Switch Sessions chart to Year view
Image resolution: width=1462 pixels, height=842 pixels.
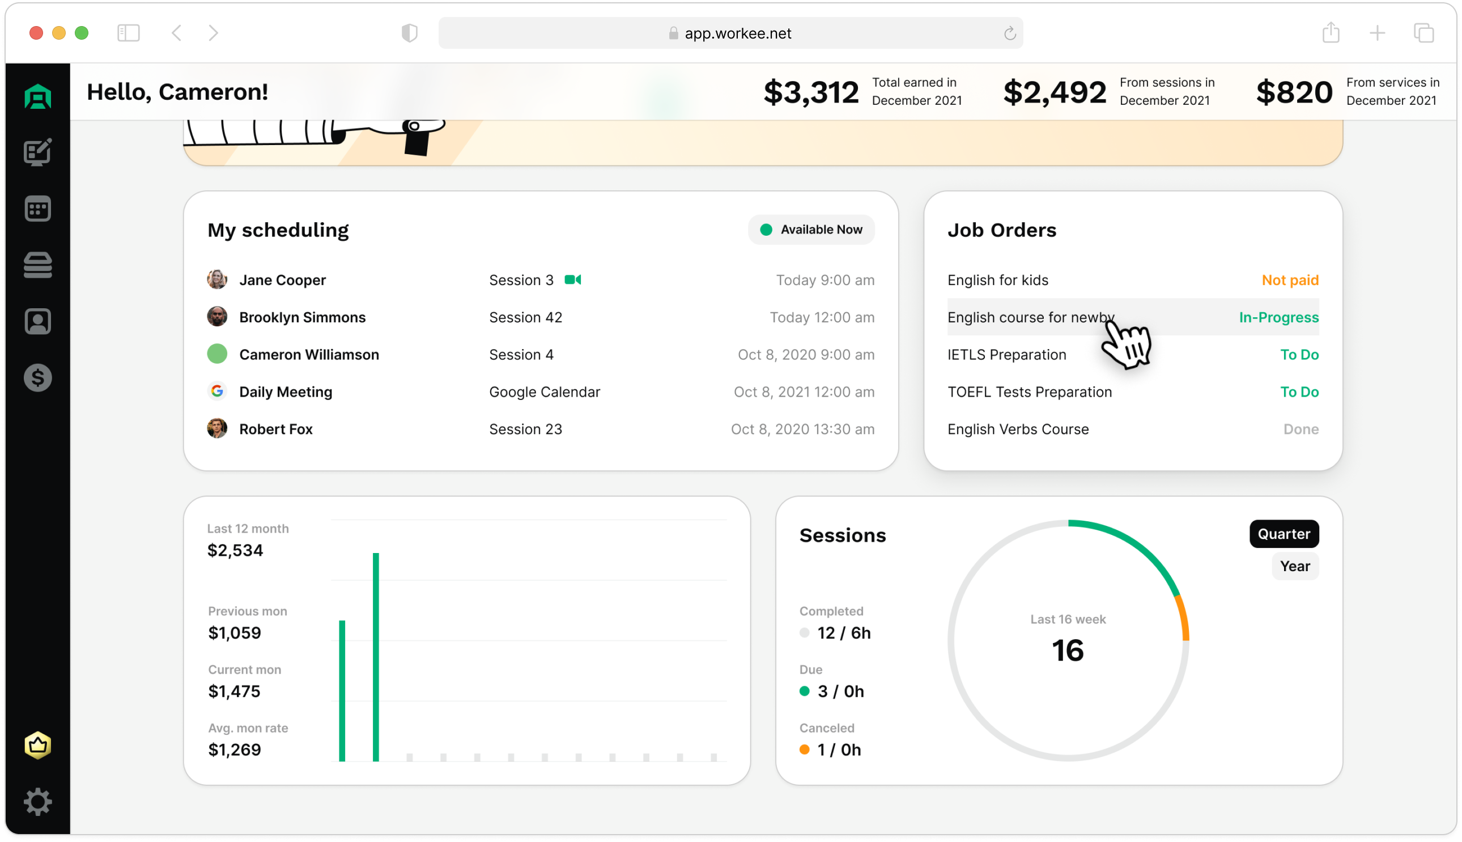pyautogui.click(x=1295, y=565)
